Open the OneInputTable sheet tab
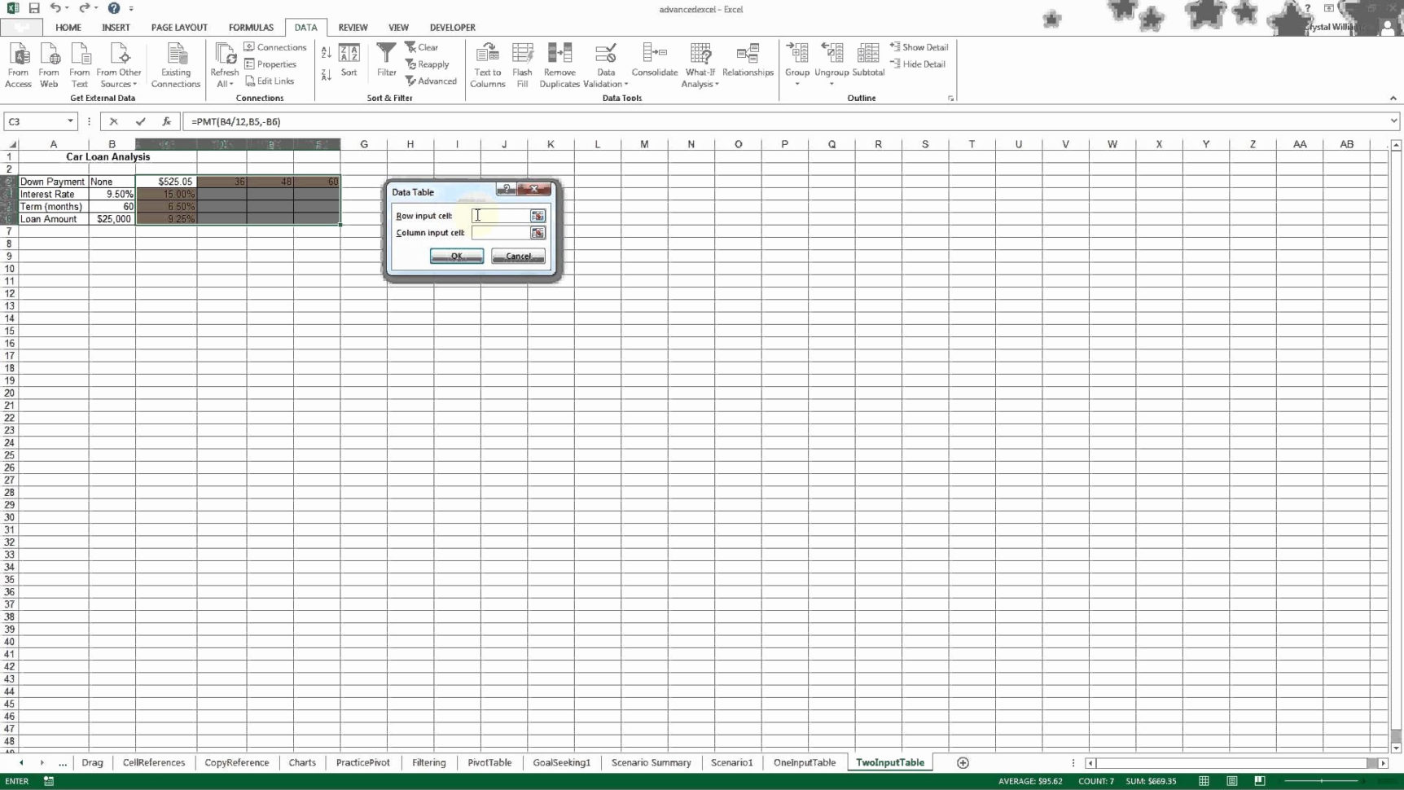This screenshot has width=1404, height=790. pyautogui.click(x=804, y=762)
